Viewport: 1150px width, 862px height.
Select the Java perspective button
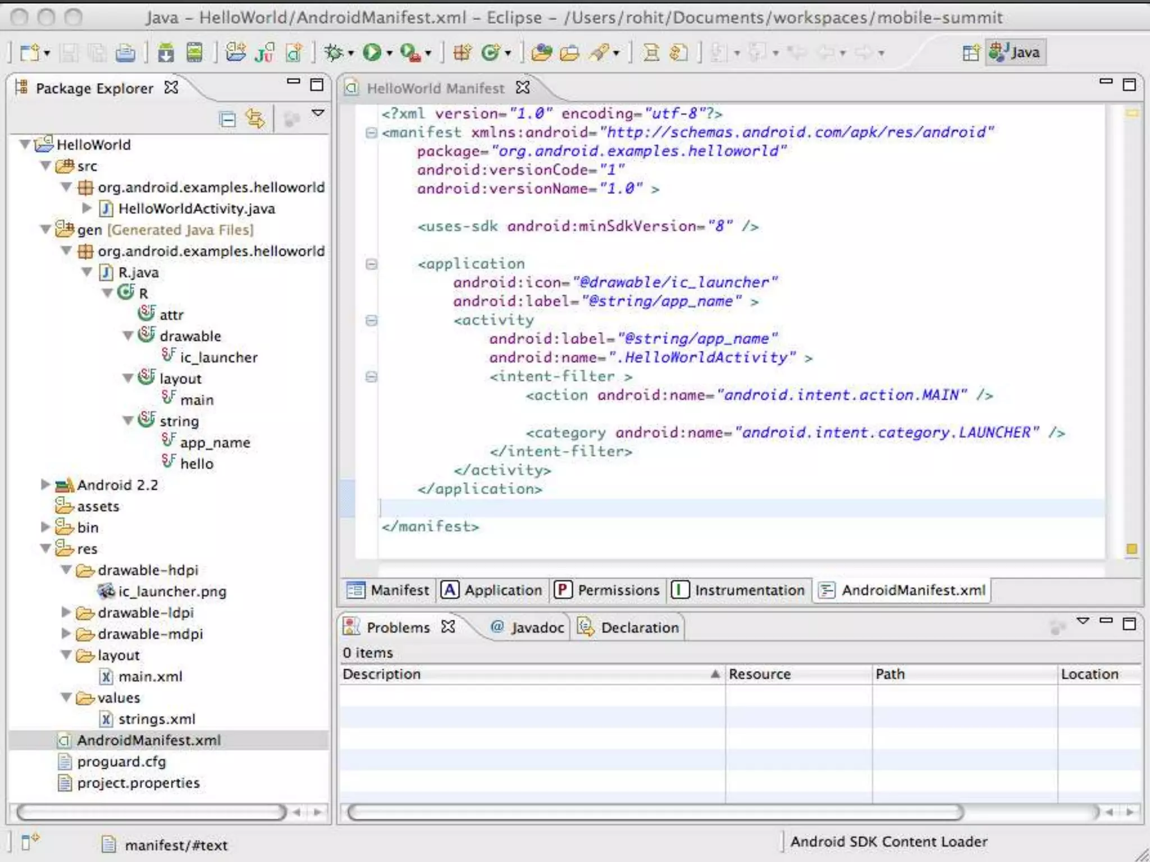[x=1015, y=52]
